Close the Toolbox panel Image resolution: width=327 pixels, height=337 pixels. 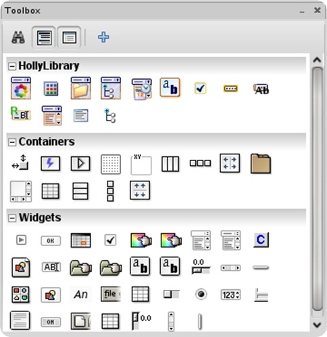(x=318, y=10)
